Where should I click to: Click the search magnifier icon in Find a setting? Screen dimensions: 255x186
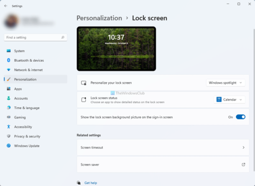(63, 37)
